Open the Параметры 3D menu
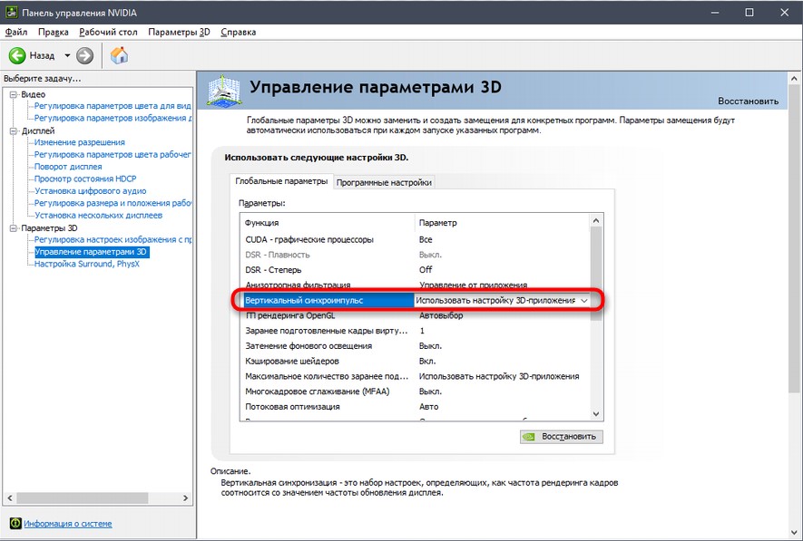The height and width of the screenshot is (541, 803). point(180,32)
